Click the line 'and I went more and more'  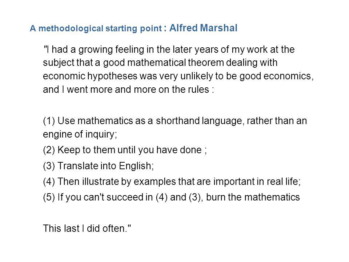tap(128, 90)
